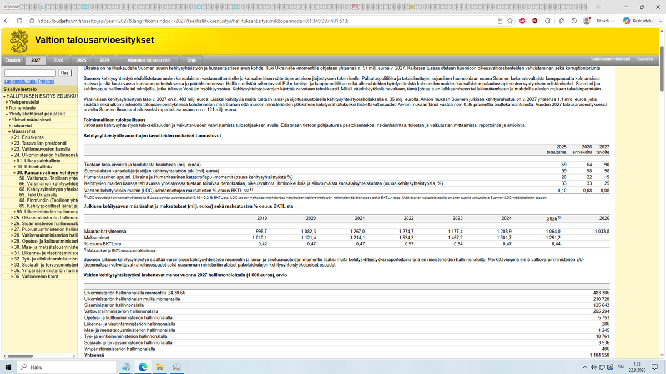The width and height of the screenshot is (666, 374).
Task: Show hidden system tray icons
Action: pos(586,367)
